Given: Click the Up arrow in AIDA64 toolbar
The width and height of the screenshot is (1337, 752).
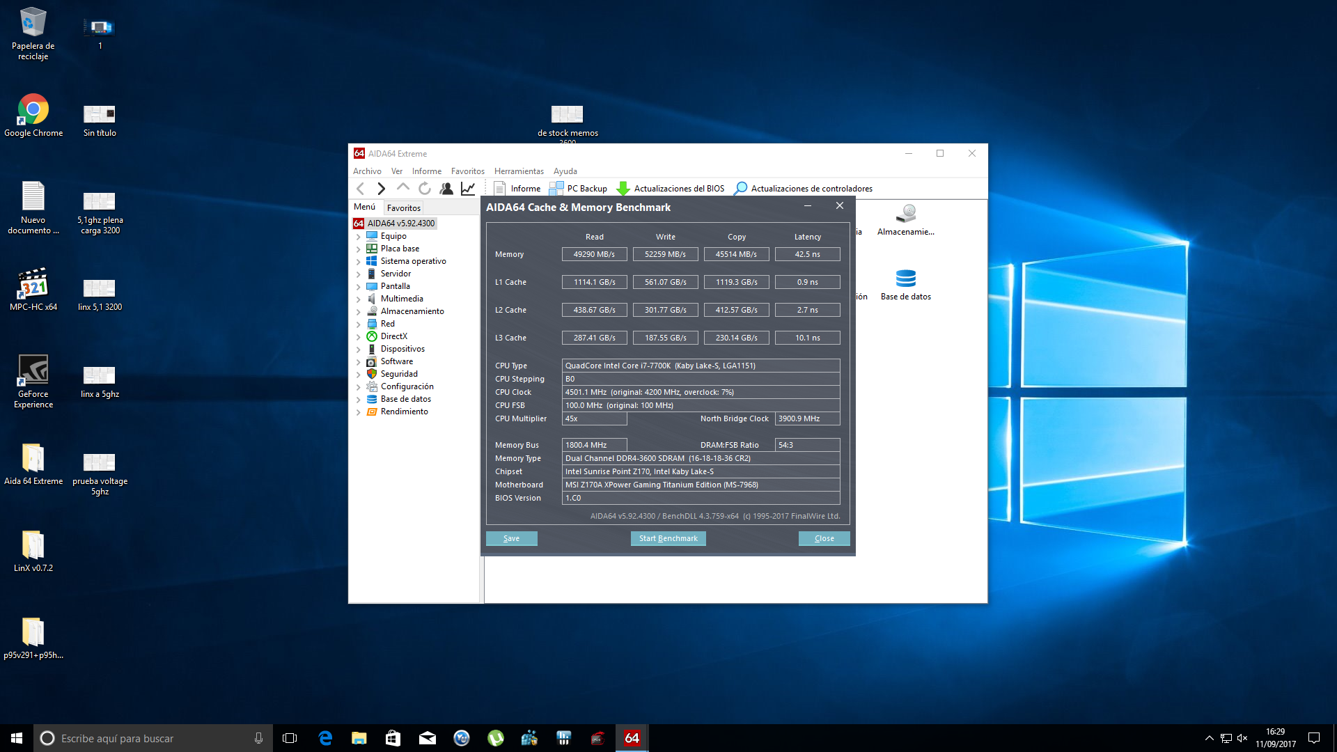Looking at the screenshot, I should point(402,188).
